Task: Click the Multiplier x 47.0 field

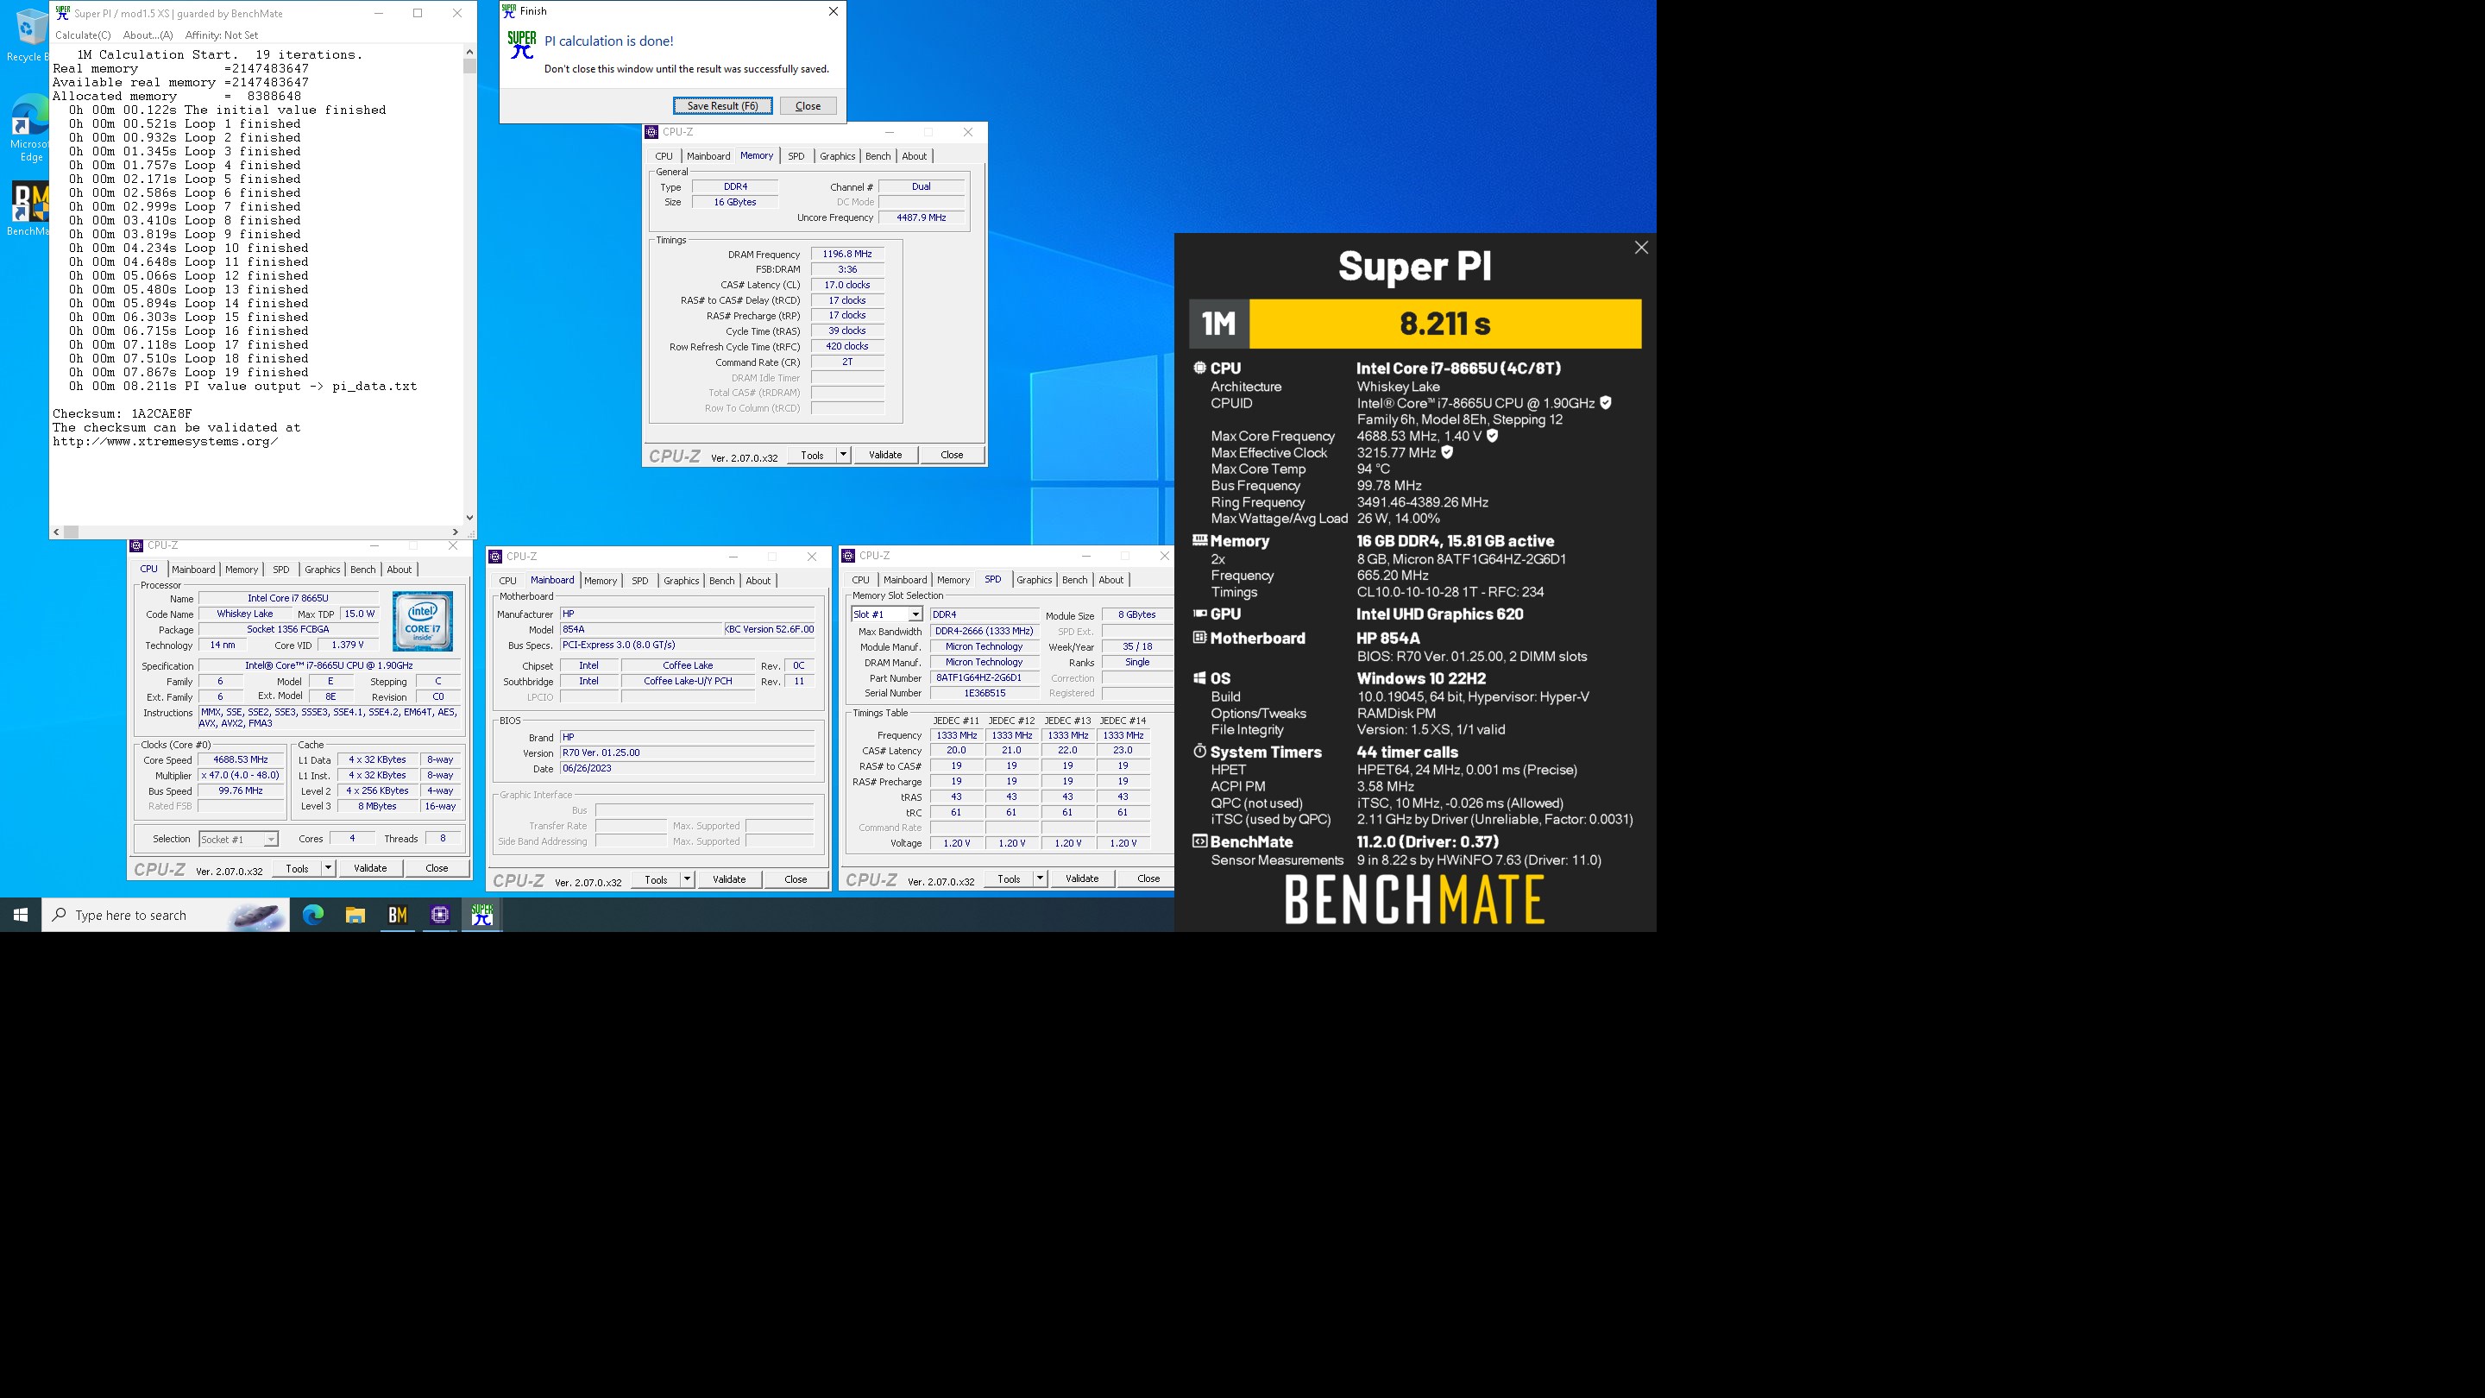Action: tap(240, 776)
